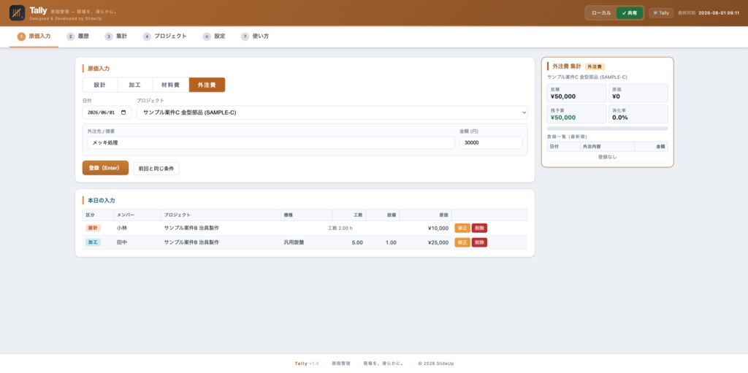The image size is (748, 373).
Task: Click 削除 for the 小林 row
Action: (x=479, y=228)
